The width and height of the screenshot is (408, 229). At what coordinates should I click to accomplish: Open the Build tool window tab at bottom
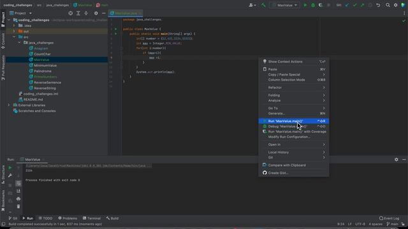pyautogui.click(x=112, y=218)
